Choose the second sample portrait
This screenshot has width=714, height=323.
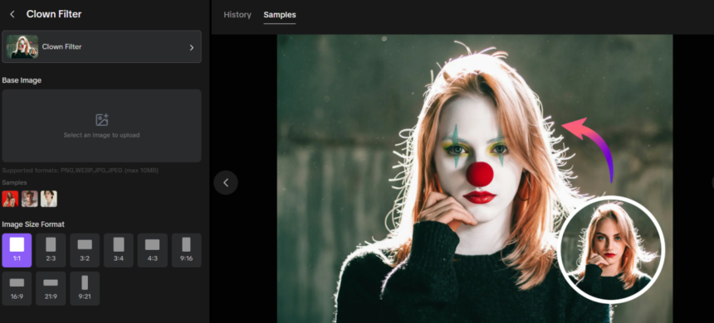point(30,199)
